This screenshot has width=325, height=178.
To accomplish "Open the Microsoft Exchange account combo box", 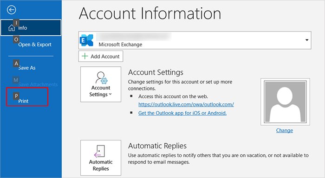I will (x=195, y=40).
